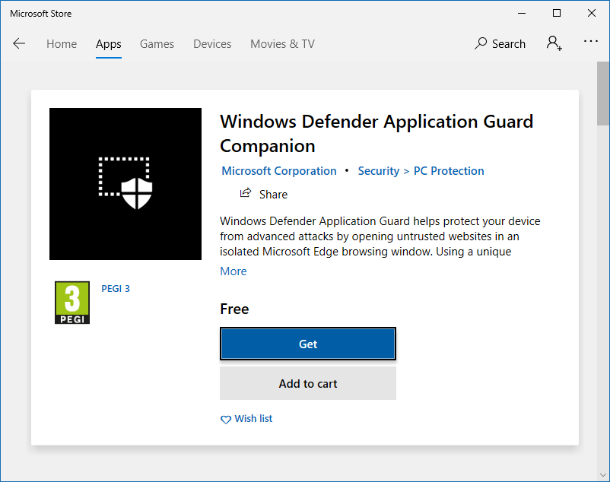Click the back navigation arrow
The width and height of the screenshot is (610, 482).
pyautogui.click(x=19, y=43)
